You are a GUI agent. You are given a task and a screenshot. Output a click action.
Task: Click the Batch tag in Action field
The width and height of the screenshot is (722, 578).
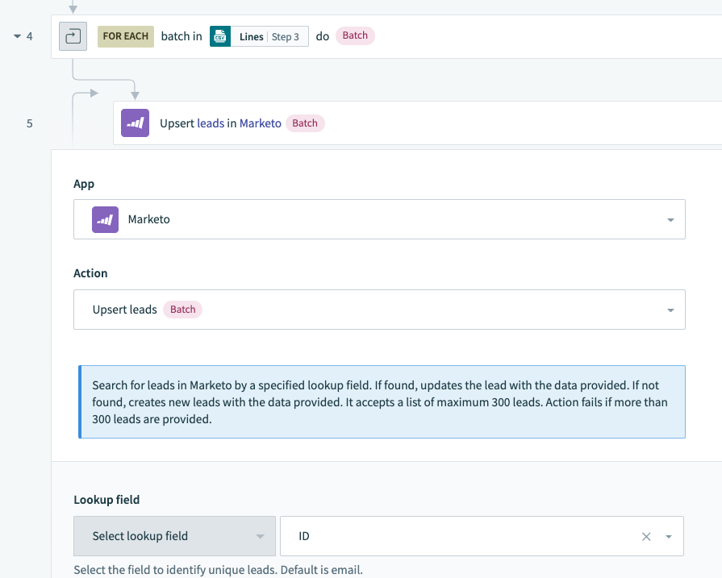pos(183,310)
